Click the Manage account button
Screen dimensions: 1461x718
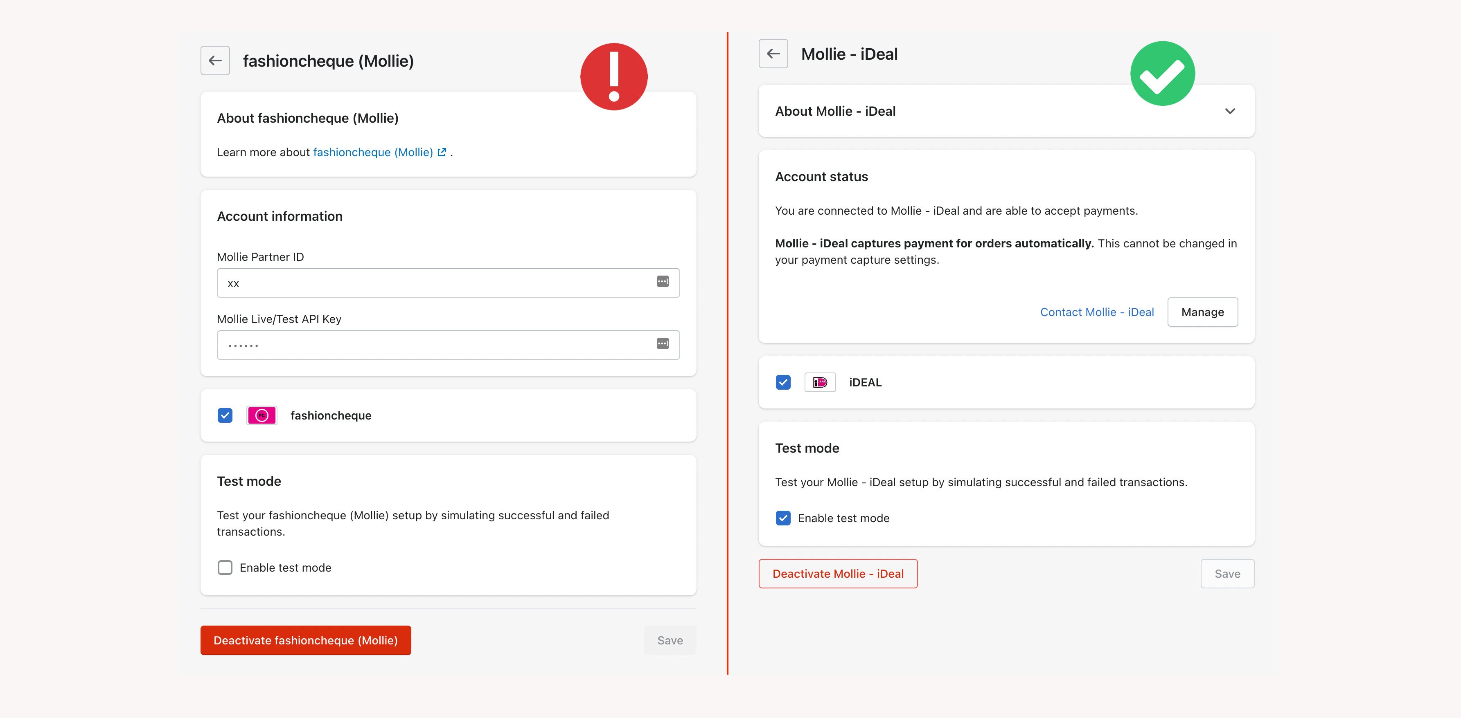click(x=1202, y=312)
